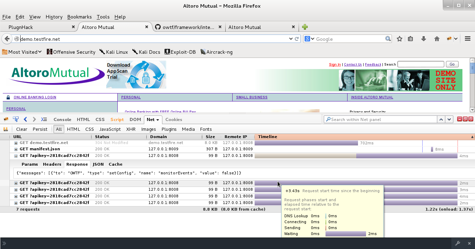
Task: Open the Firebug toolbar icon dropdown arrow
Action: coord(456,39)
